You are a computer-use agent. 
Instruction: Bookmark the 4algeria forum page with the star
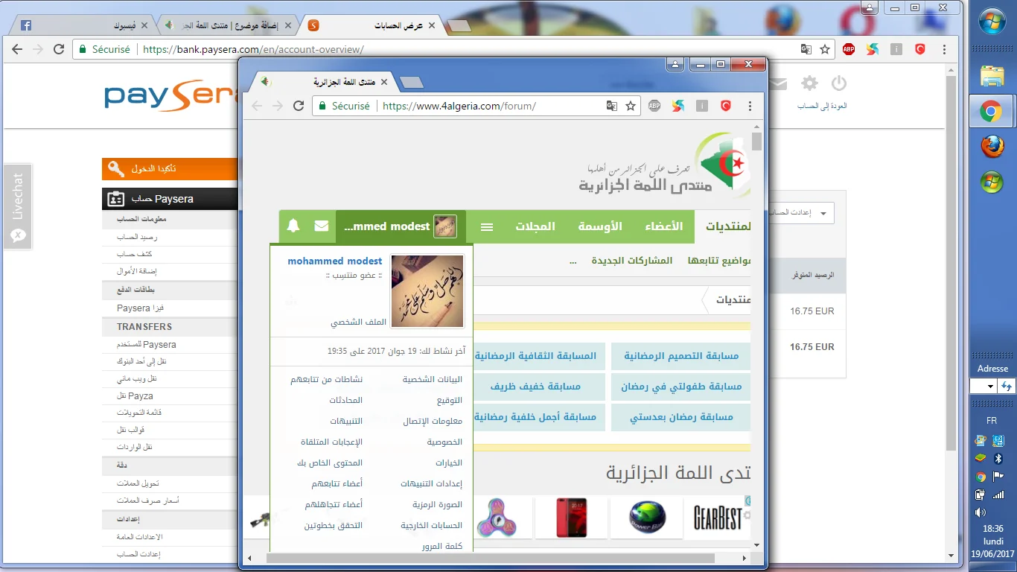pyautogui.click(x=631, y=106)
